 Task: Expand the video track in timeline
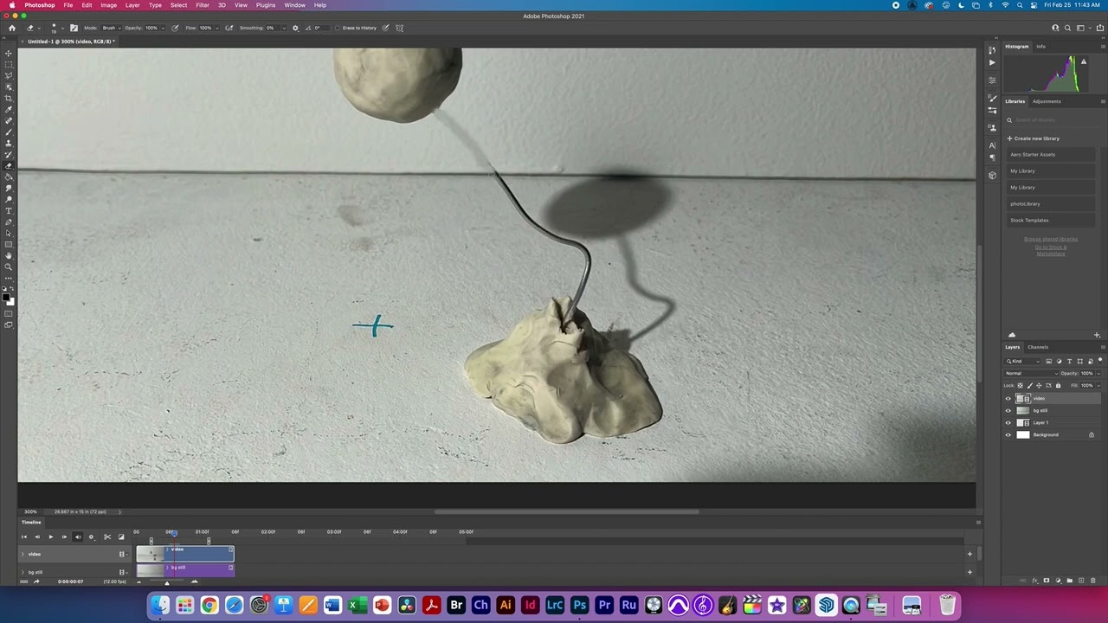(x=23, y=554)
